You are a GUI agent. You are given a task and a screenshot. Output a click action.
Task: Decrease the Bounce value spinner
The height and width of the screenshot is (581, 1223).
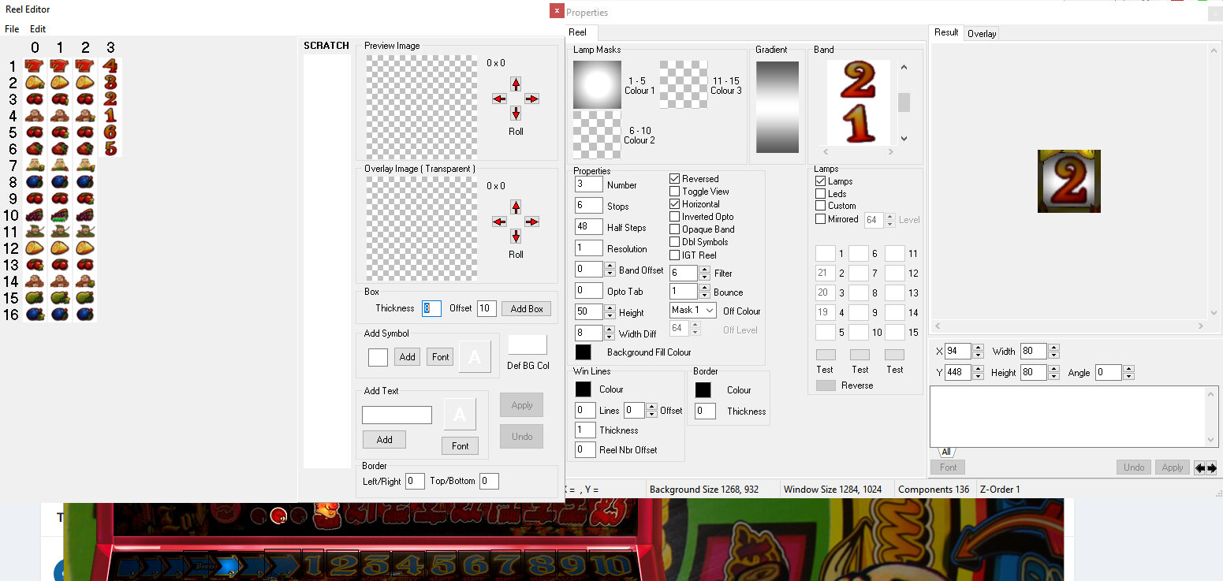(x=703, y=296)
